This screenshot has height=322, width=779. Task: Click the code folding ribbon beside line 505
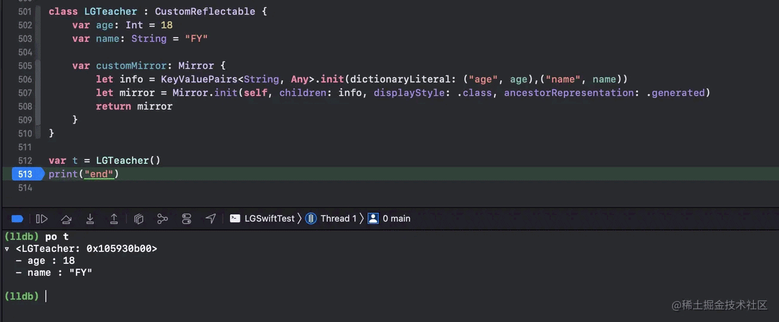[x=39, y=66]
